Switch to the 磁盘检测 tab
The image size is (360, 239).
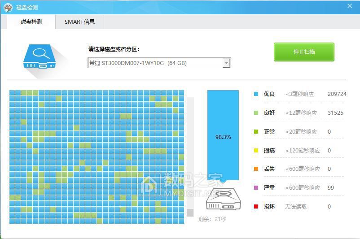[x=31, y=22]
